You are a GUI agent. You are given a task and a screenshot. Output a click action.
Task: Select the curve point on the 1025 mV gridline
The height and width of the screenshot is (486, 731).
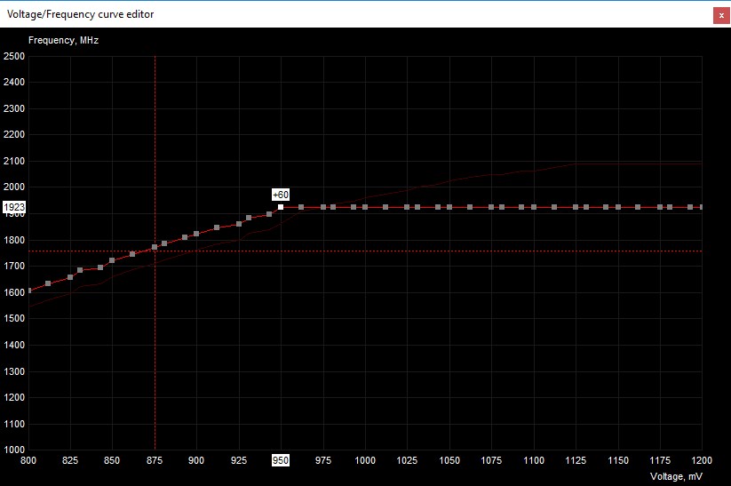coord(407,207)
